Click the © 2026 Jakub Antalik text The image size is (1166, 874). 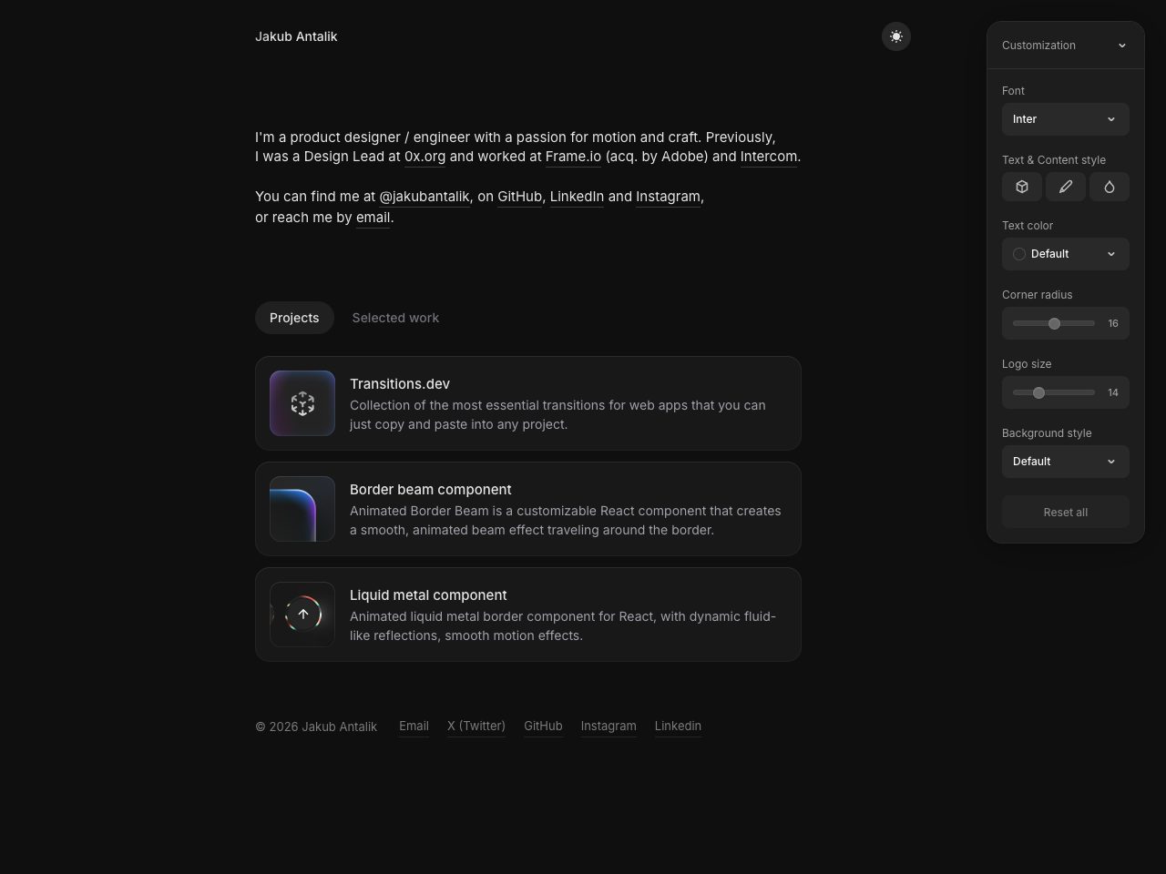coord(316,727)
